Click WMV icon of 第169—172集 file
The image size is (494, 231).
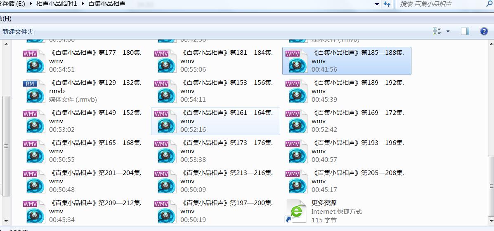pos(297,121)
